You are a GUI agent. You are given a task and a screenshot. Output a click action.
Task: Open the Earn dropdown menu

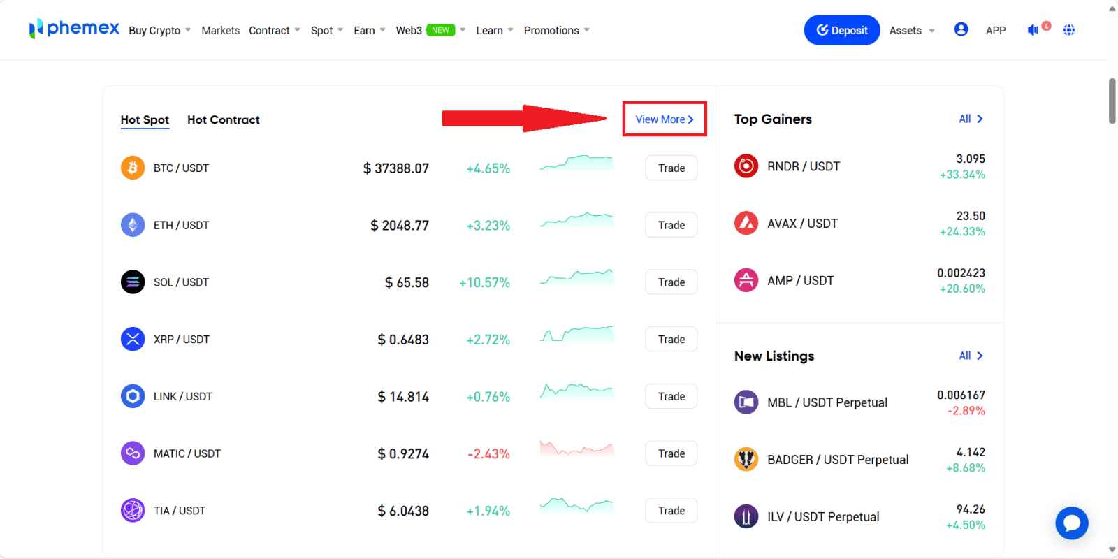point(369,31)
